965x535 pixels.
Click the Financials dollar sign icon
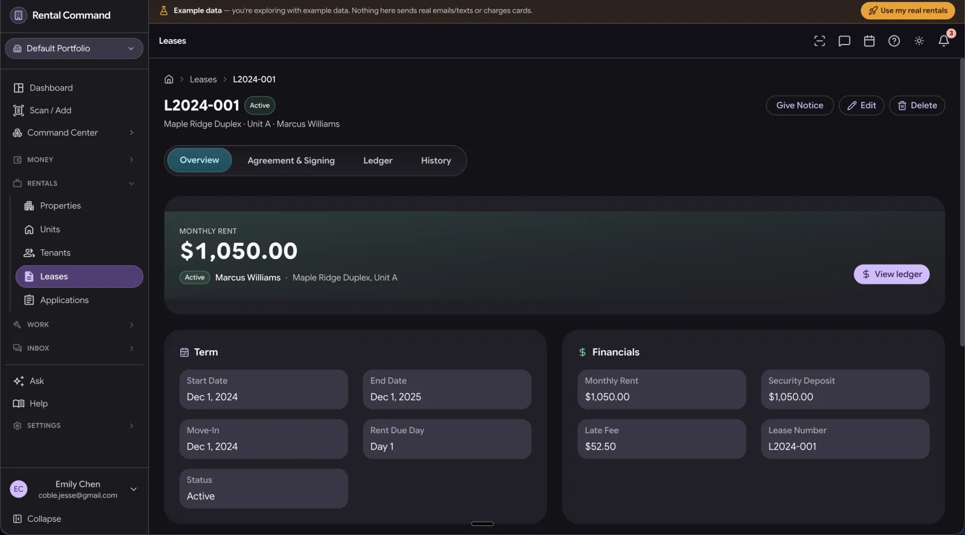coord(582,352)
